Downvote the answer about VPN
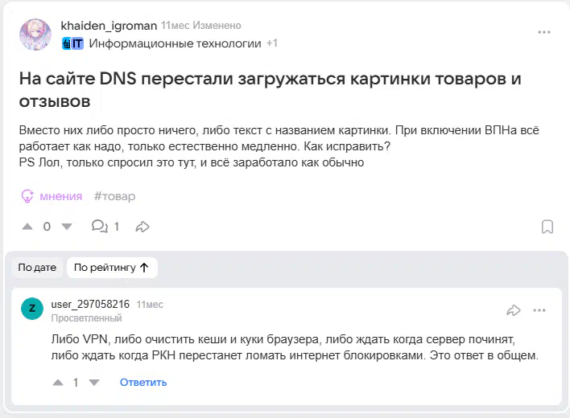This screenshot has height=418, width=570. (x=94, y=383)
